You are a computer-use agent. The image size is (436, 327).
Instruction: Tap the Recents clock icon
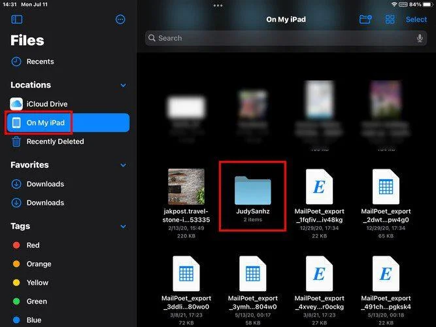pos(16,61)
